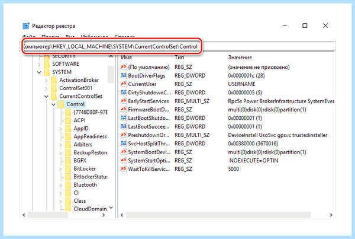Maximize the Registry Editor window
The image size is (355, 239).
[305, 26]
